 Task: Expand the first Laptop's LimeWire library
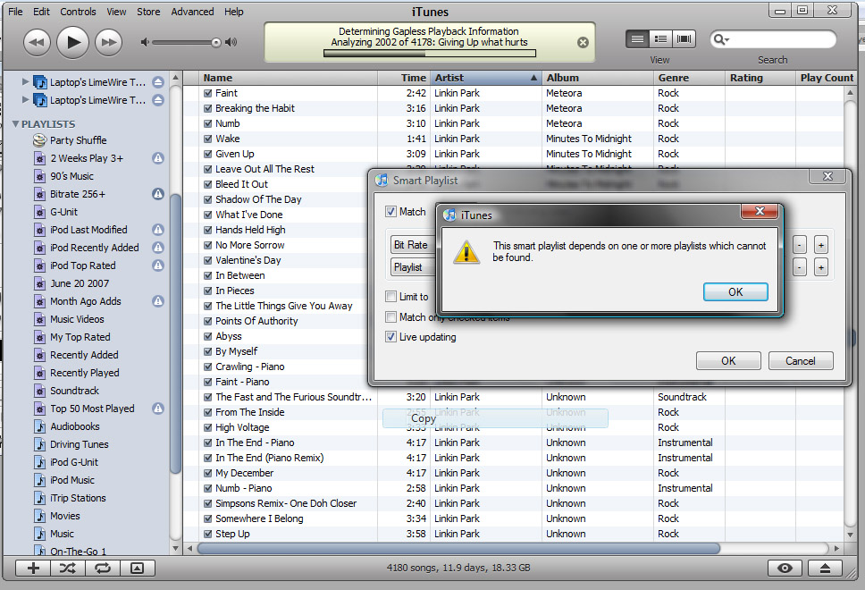25,81
